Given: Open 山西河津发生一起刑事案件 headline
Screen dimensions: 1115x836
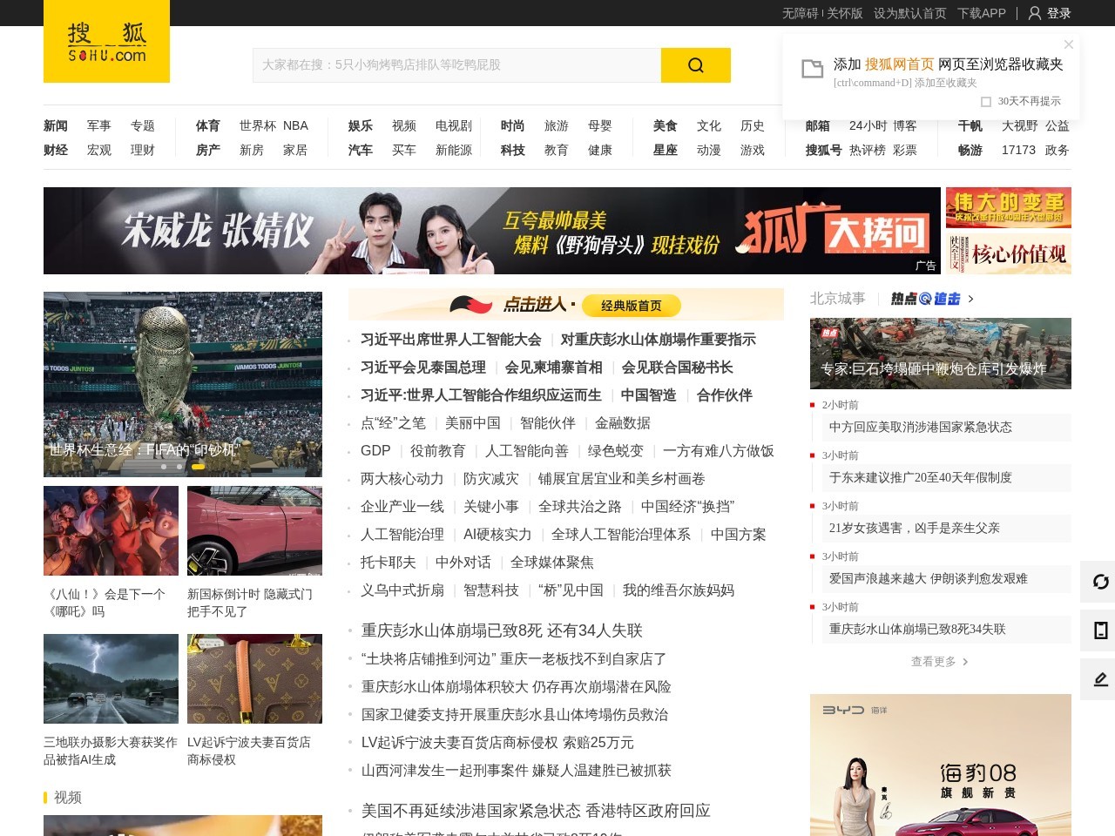Looking at the screenshot, I should tap(517, 771).
